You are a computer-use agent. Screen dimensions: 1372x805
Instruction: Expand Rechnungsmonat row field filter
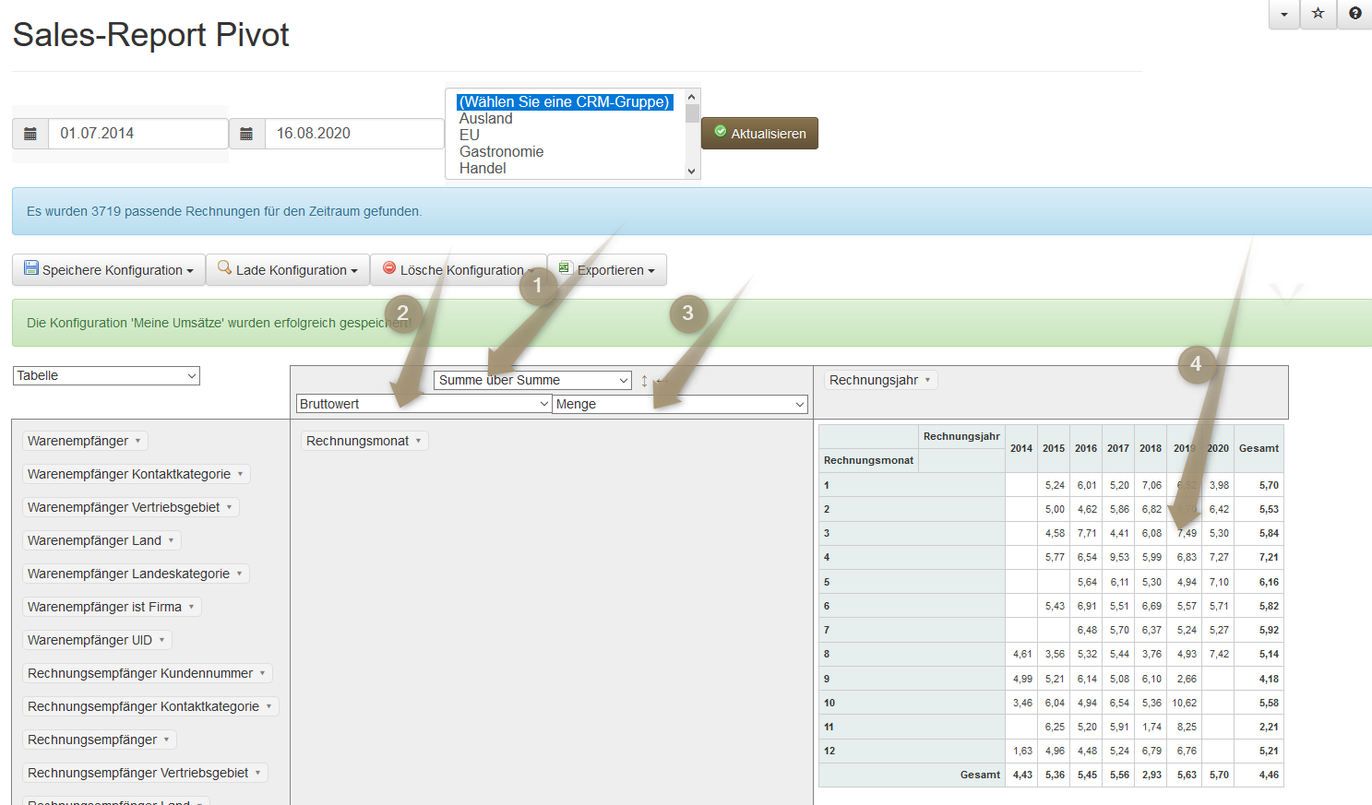click(x=418, y=441)
